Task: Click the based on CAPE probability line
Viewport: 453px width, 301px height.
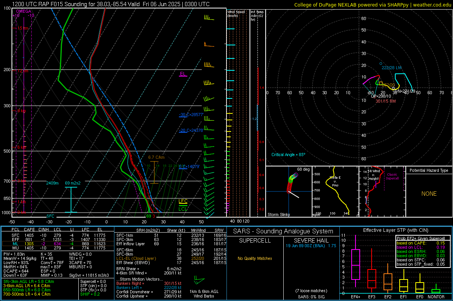Action: [421, 243]
